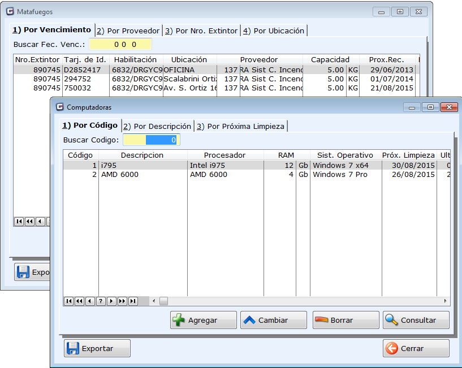Switch to the Por Descripción tab
The image size is (462, 368).
157,126
